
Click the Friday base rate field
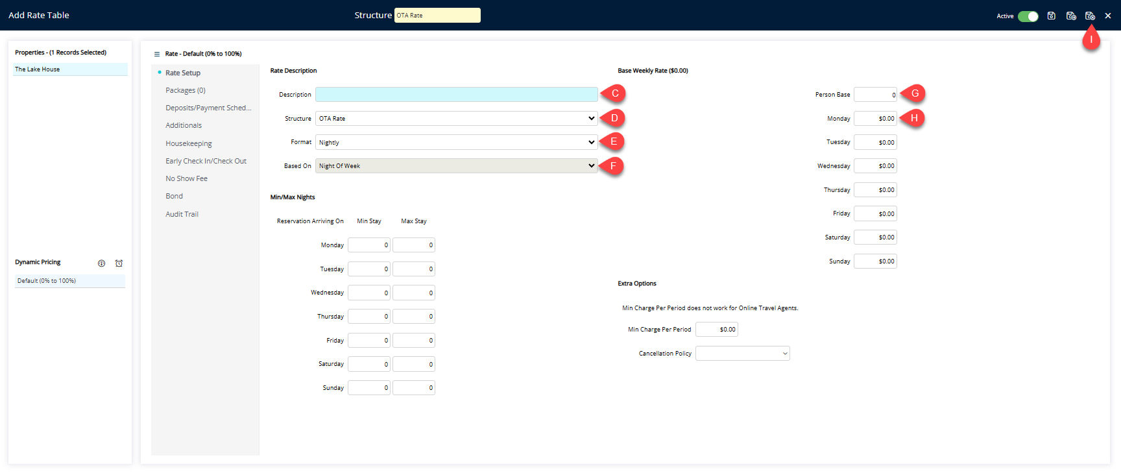(x=875, y=213)
